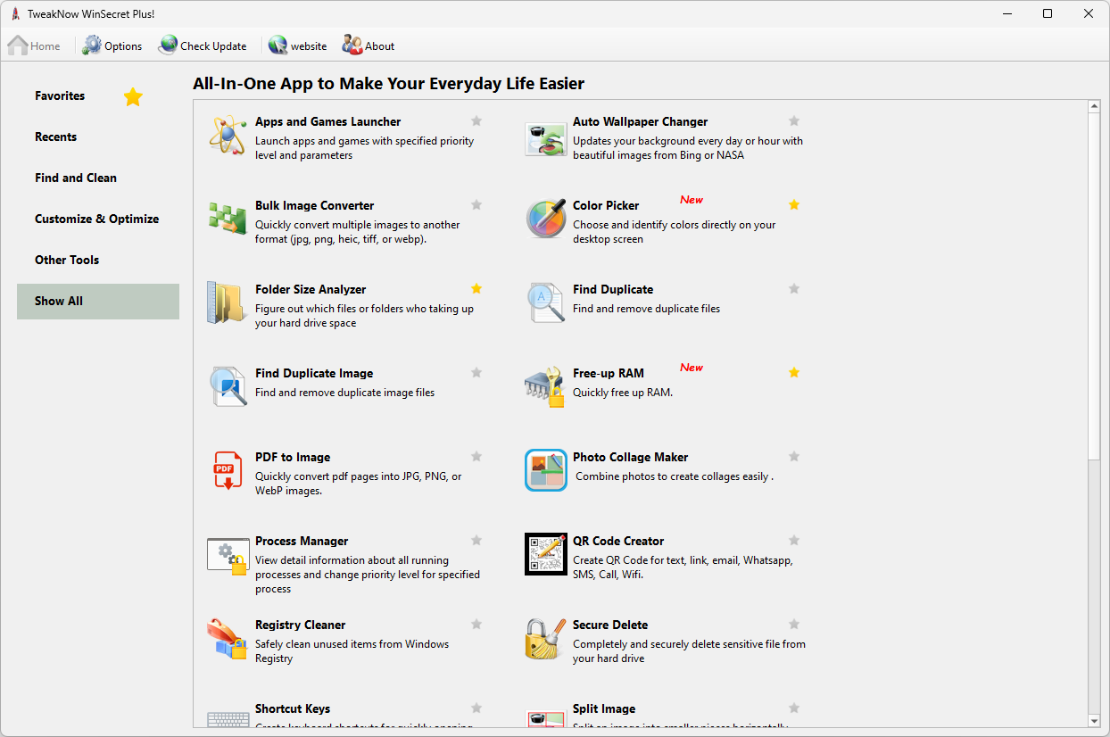Viewport: 1110px width, 737px height.
Task: Favorite the Process Manager tool
Action: [476, 541]
